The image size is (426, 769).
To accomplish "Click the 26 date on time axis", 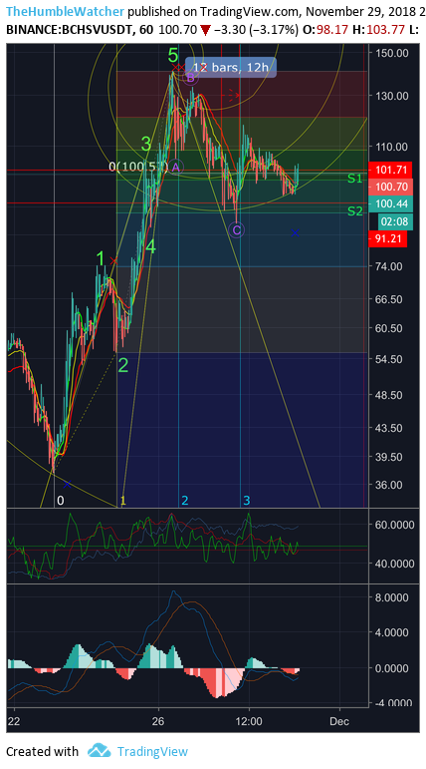I will tap(158, 721).
